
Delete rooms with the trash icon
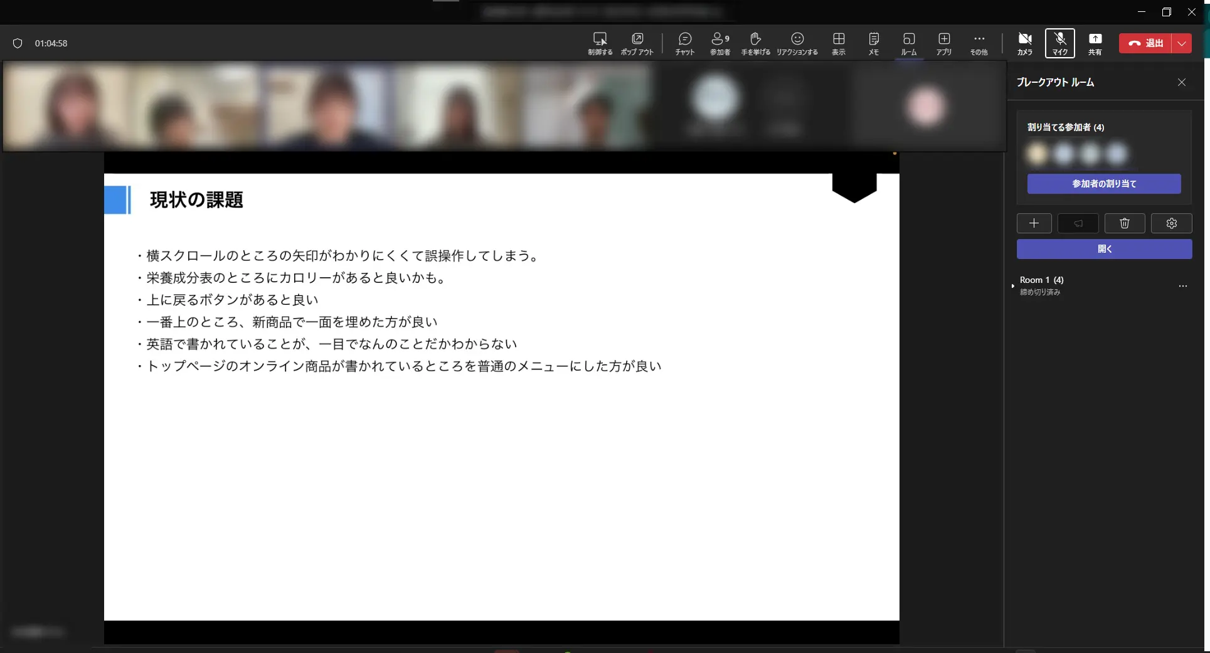click(x=1125, y=223)
